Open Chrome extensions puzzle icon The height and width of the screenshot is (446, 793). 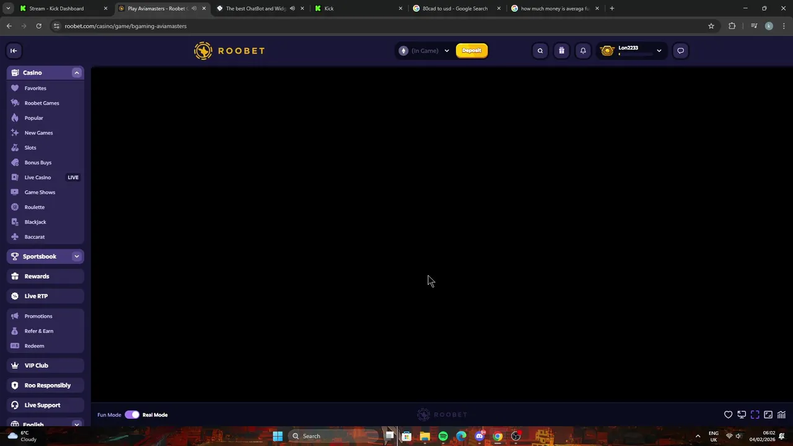point(732,26)
